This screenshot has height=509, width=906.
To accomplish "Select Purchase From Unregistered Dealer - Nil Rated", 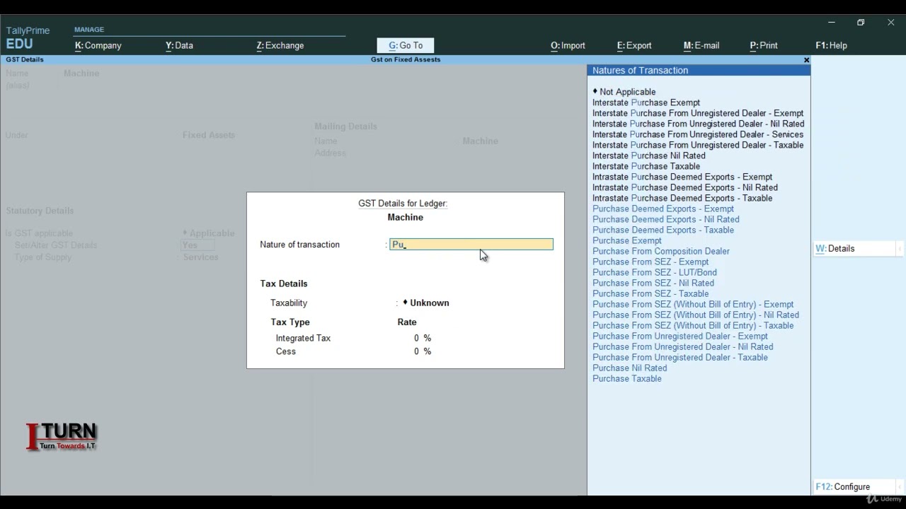I will pyautogui.click(x=683, y=346).
